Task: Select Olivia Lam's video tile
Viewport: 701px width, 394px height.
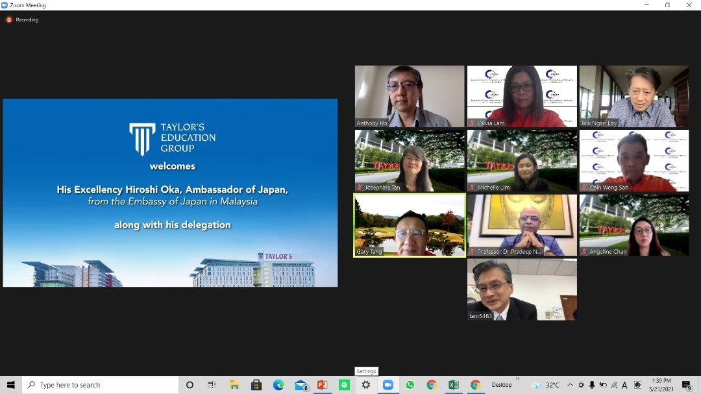Action: pos(522,96)
